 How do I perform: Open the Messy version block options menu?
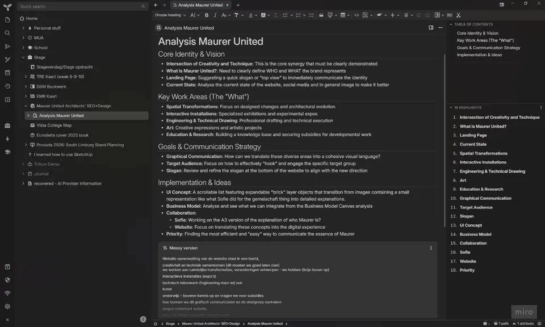tap(431, 248)
